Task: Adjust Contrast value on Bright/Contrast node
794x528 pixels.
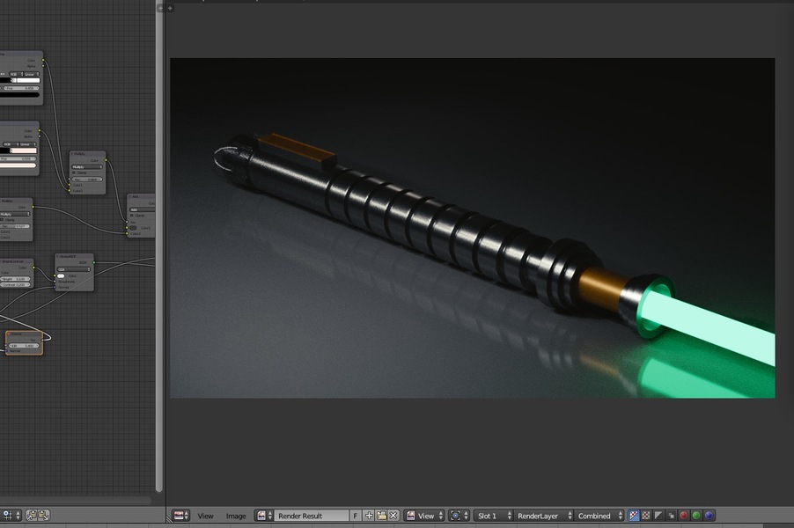Action: click(x=15, y=285)
